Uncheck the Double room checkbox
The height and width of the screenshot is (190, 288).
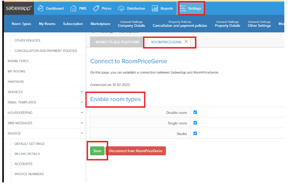tap(195, 112)
